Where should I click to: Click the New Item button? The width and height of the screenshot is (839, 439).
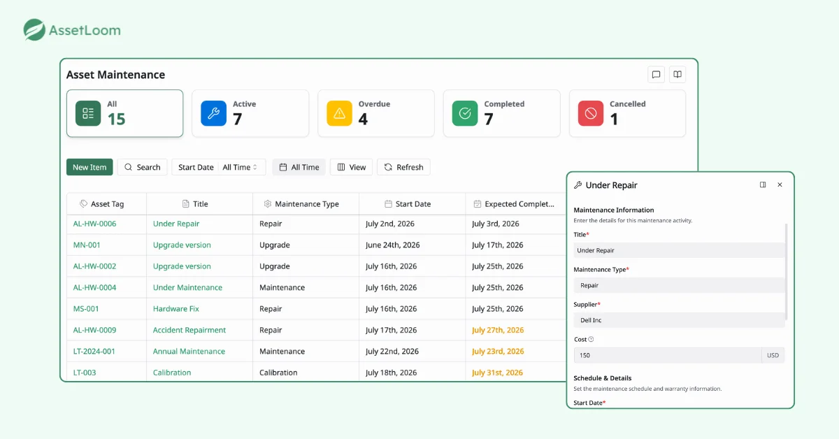tap(89, 167)
